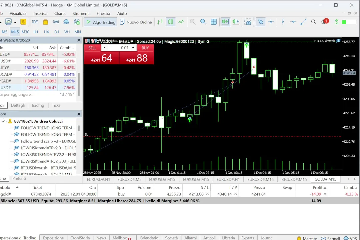This screenshot has width=360, height=240.
Task: Open the new chart dropdown arrow
Action: point(15,23)
